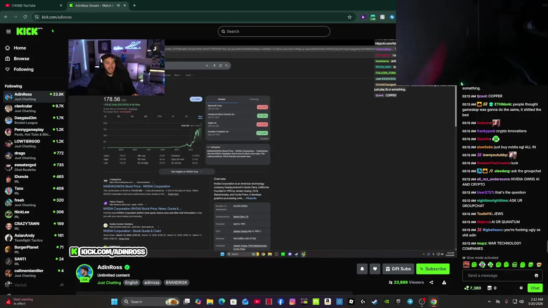
Task: Mute the AdinRoss tab audio icon
Action: coord(118,6)
